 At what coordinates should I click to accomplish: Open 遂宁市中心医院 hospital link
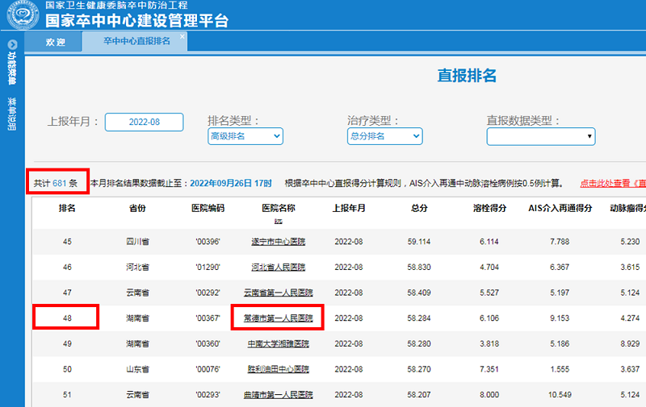[x=278, y=242]
